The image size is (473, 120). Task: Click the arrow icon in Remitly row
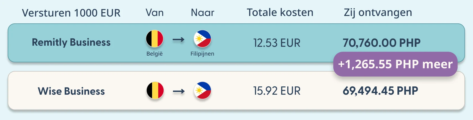point(178,40)
